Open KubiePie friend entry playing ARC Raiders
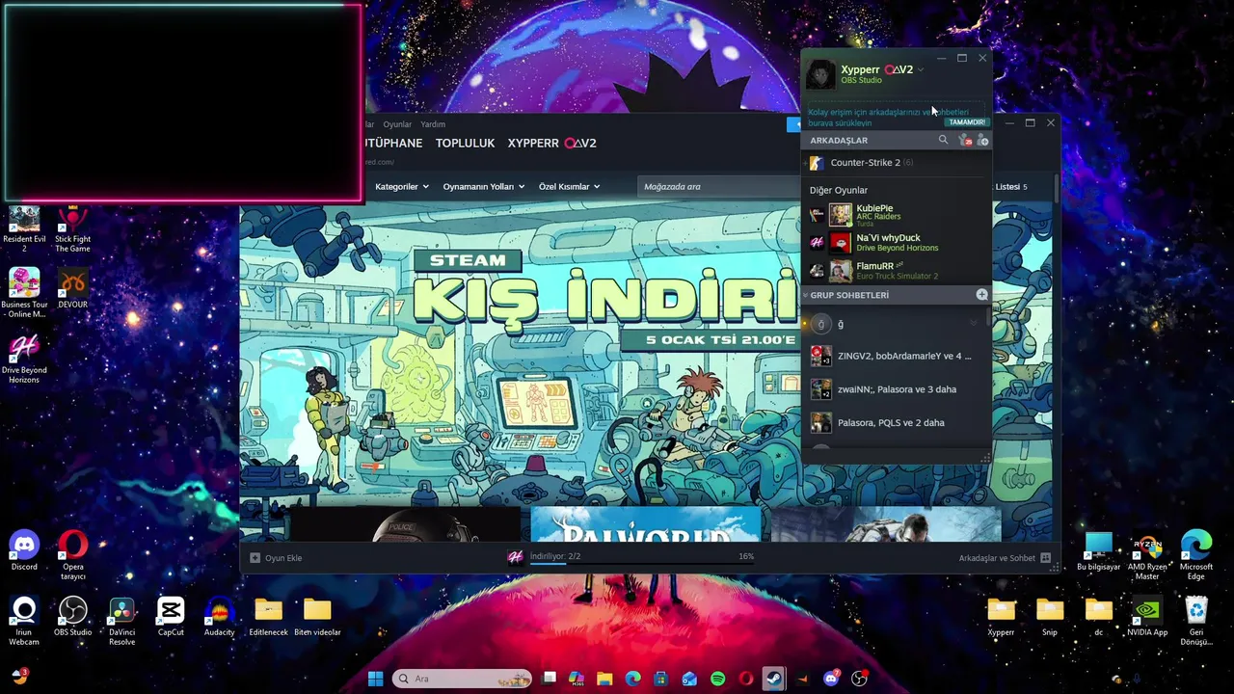The image size is (1234, 694). click(897, 215)
